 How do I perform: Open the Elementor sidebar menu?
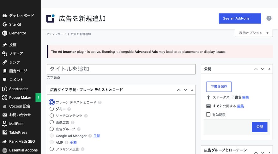21,33
